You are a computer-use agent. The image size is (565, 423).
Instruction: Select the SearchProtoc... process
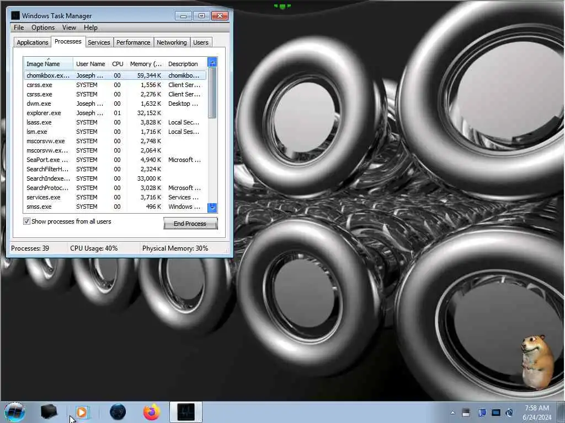(x=115, y=188)
